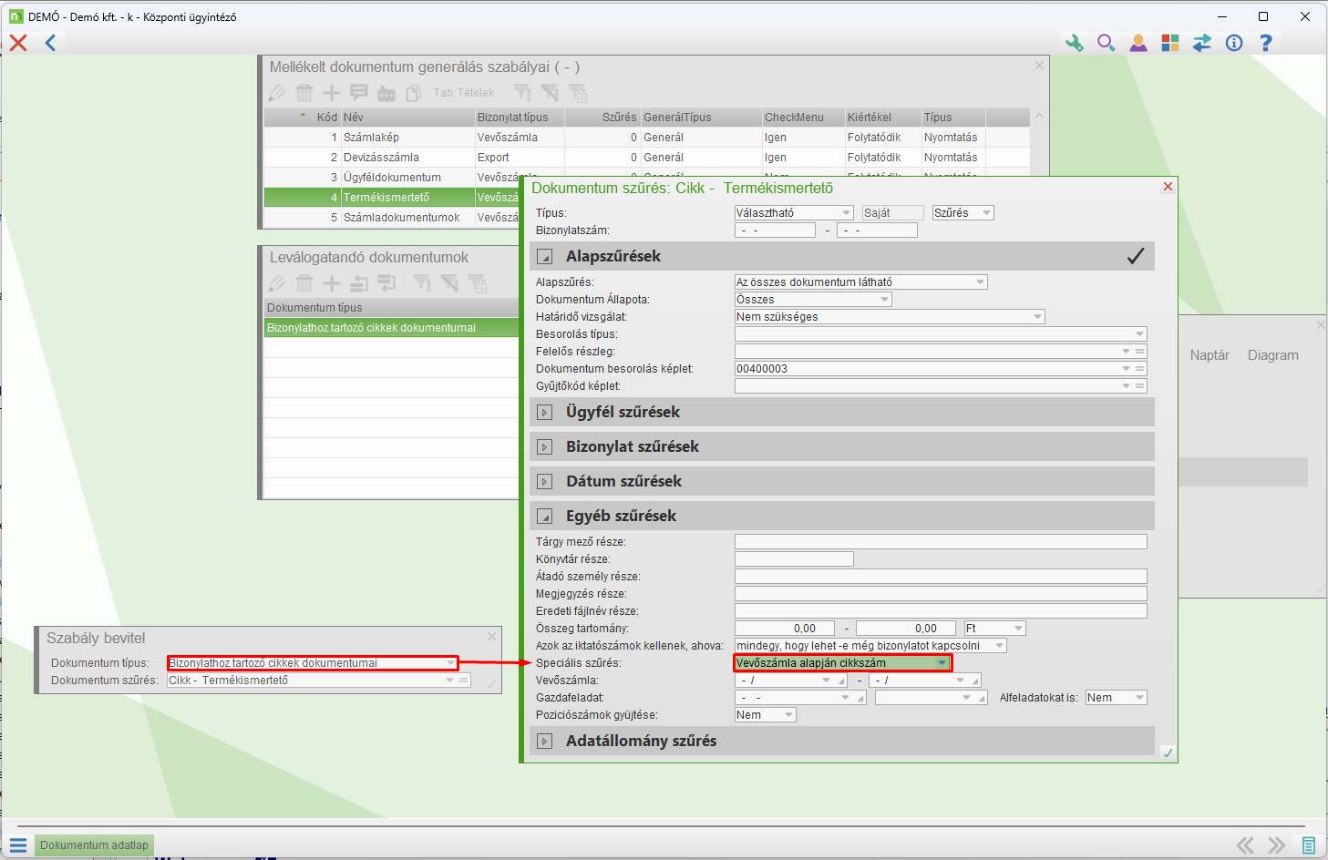Open the hamburger menu at bottom left
This screenshot has height=860, width=1328.
(x=18, y=845)
